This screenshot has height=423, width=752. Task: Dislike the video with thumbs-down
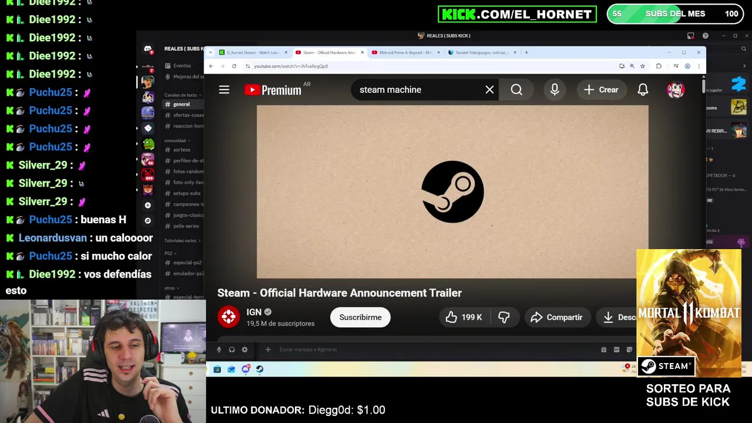tap(504, 317)
